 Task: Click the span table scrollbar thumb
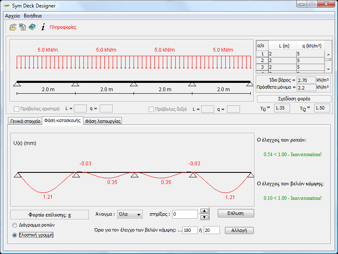point(328,60)
